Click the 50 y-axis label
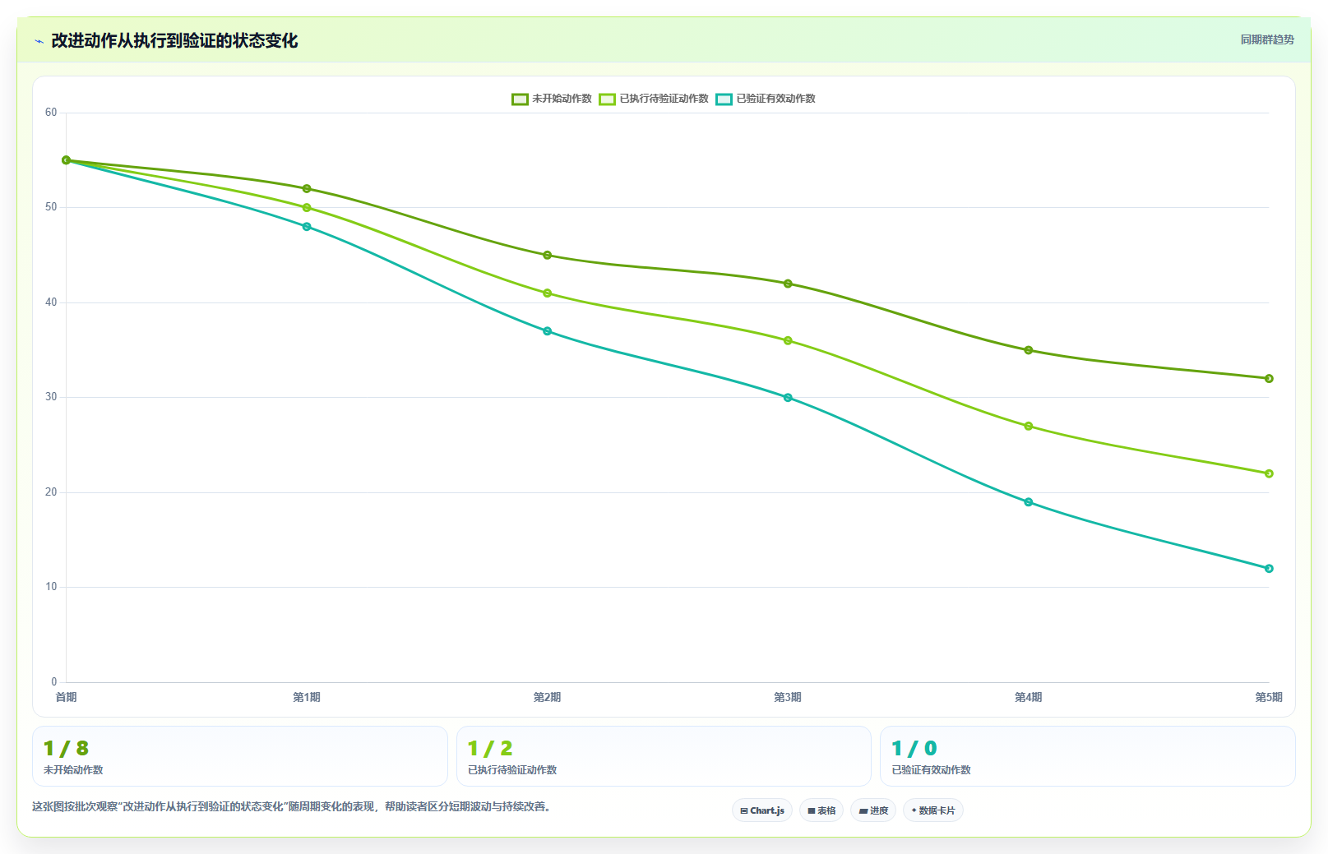Image resolution: width=1328 pixels, height=854 pixels. pos(51,207)
